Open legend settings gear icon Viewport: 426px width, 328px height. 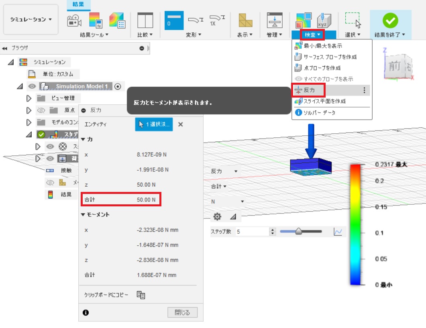pos(217,216)
